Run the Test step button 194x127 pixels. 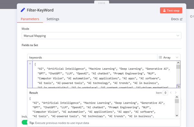pyautogui.click(x=171, y=10)
